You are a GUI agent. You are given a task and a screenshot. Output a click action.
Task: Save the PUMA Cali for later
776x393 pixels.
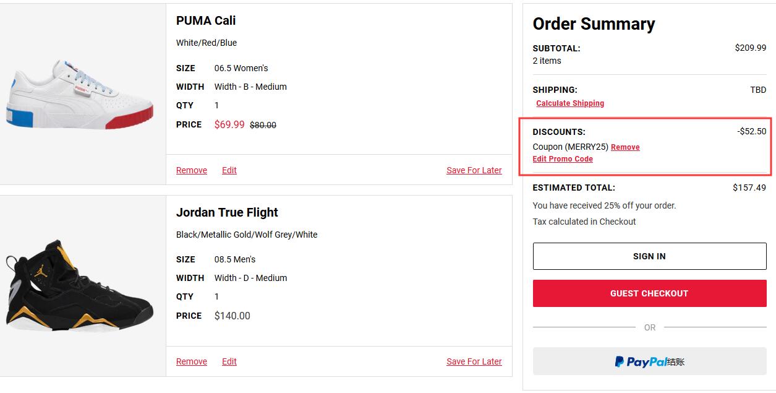coord(474,170)
